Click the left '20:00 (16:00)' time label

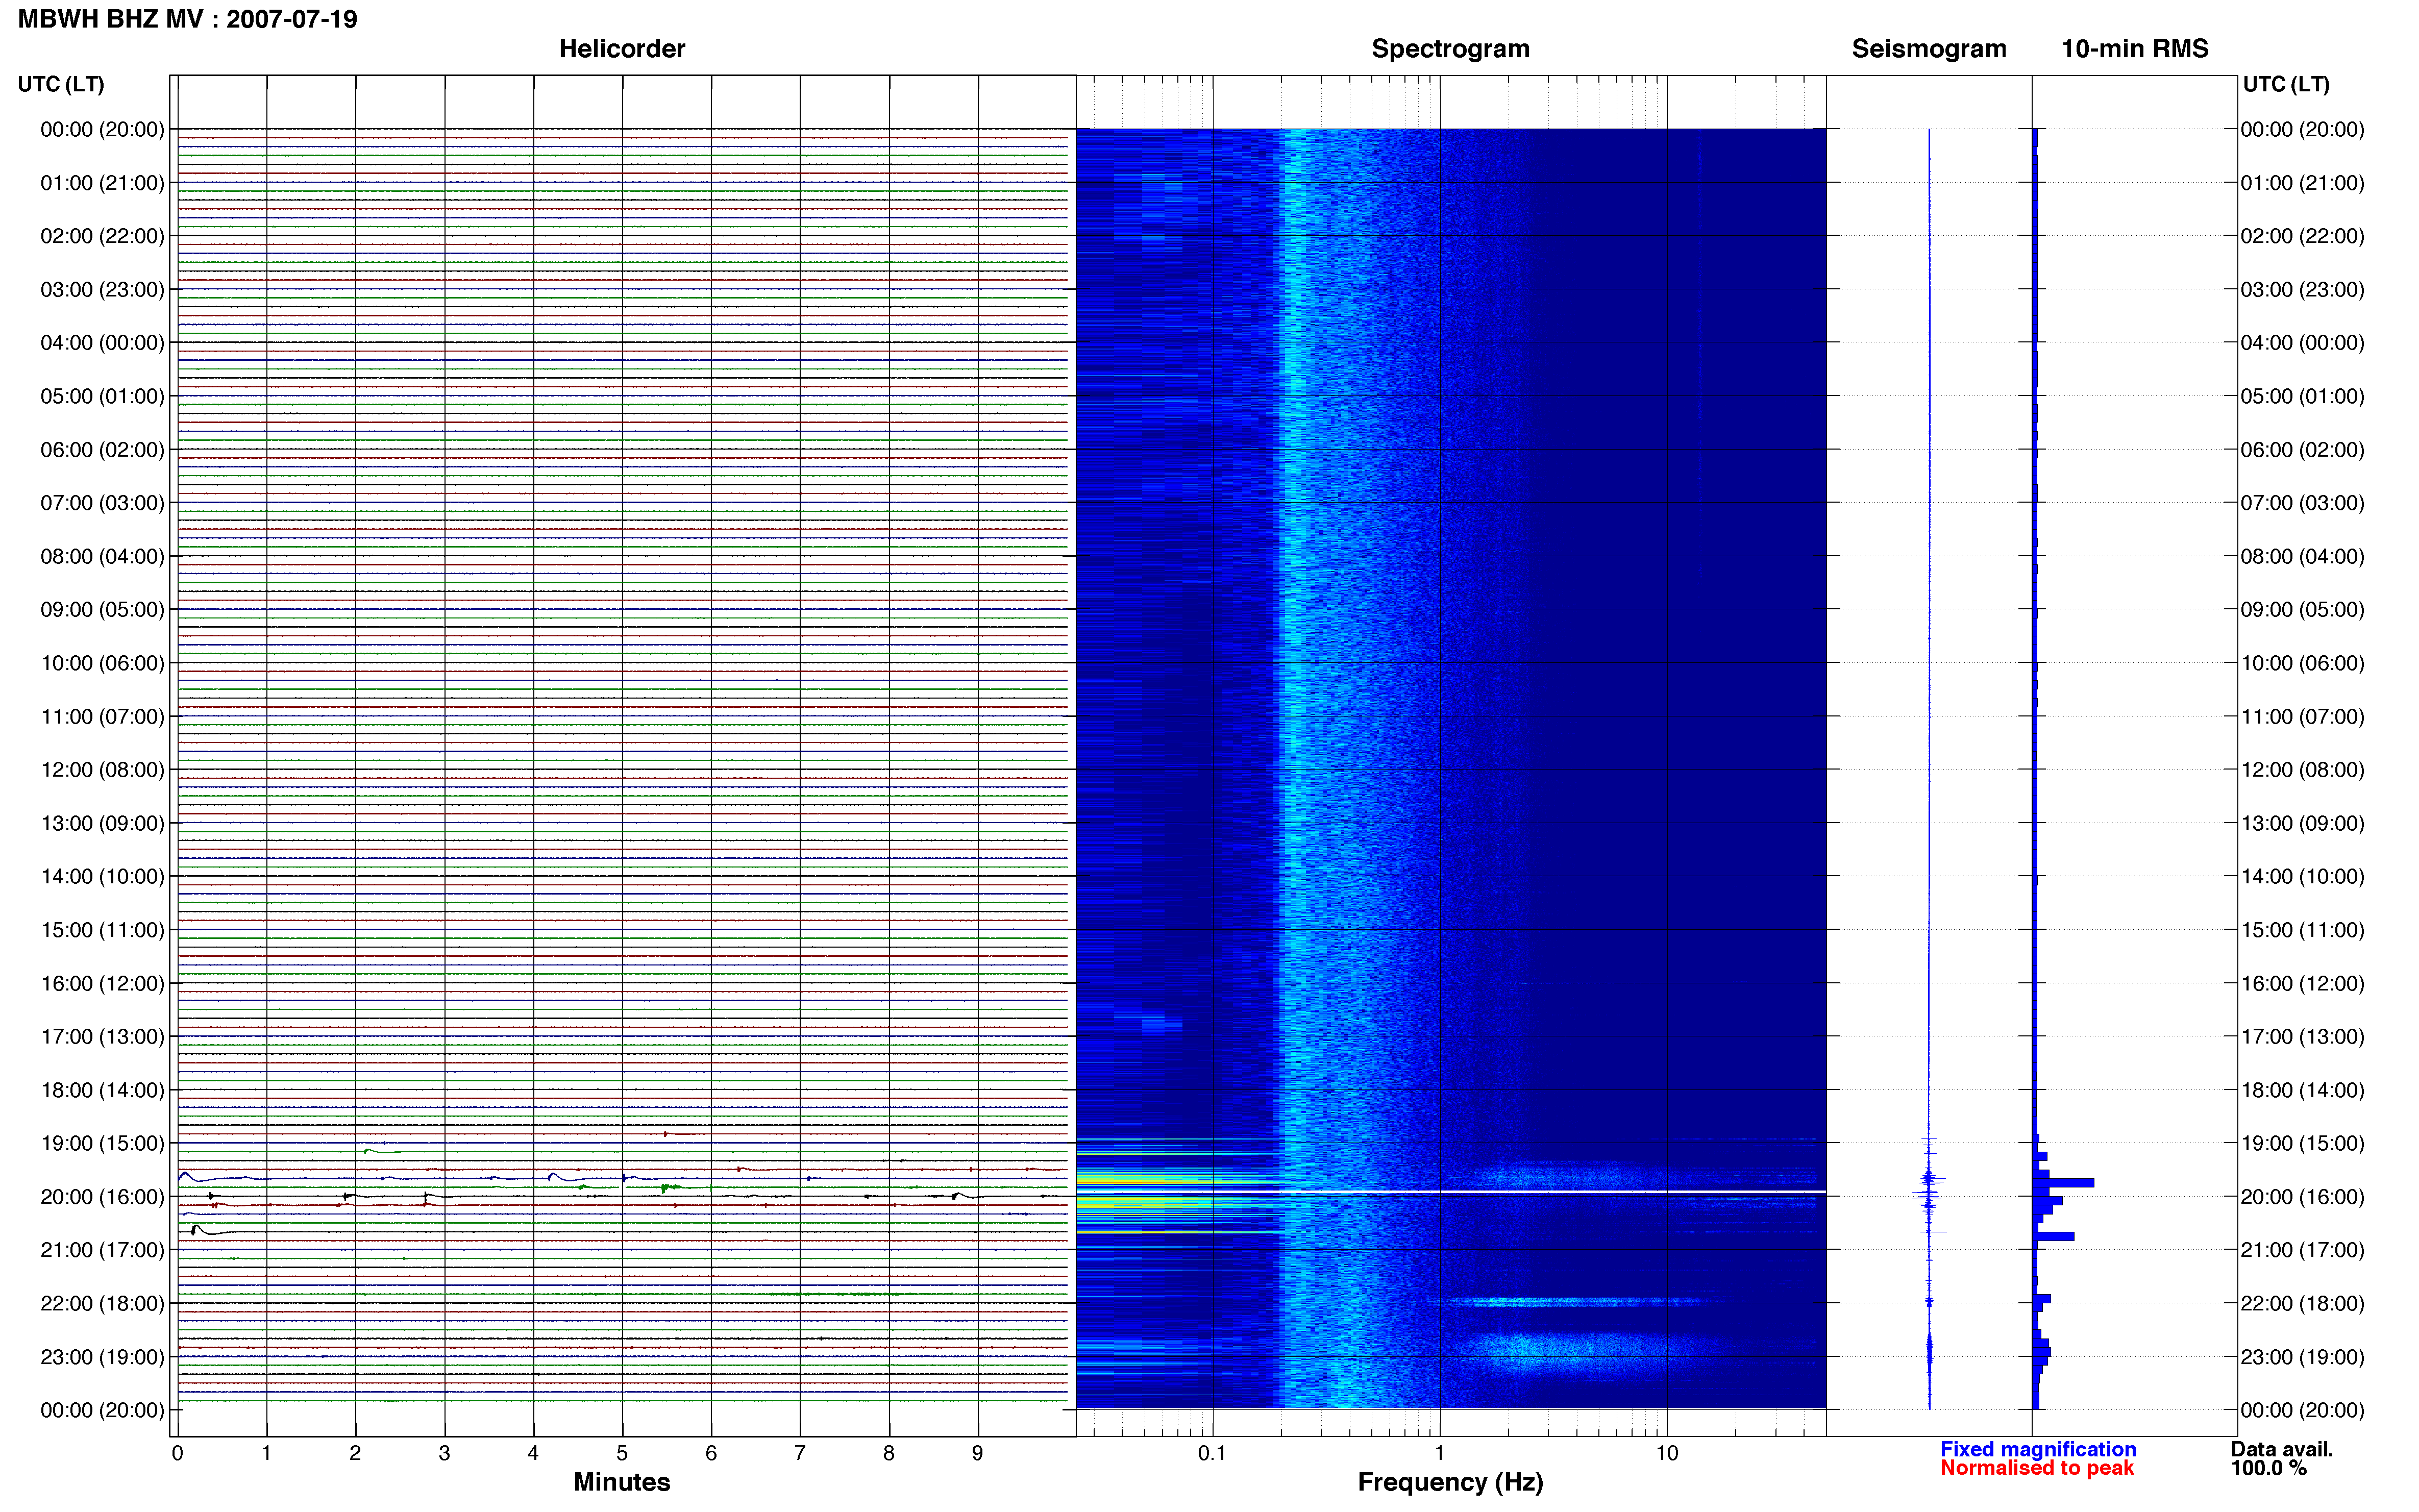coord(102,1197)
